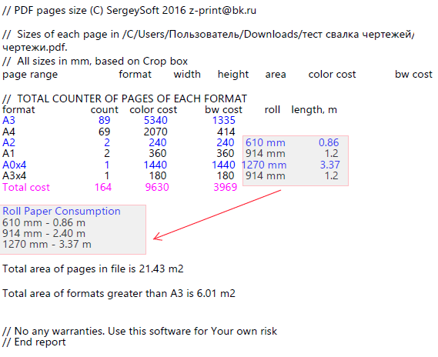Click the '// End report' line
The image size is (438, 357).
click(34, 342)
